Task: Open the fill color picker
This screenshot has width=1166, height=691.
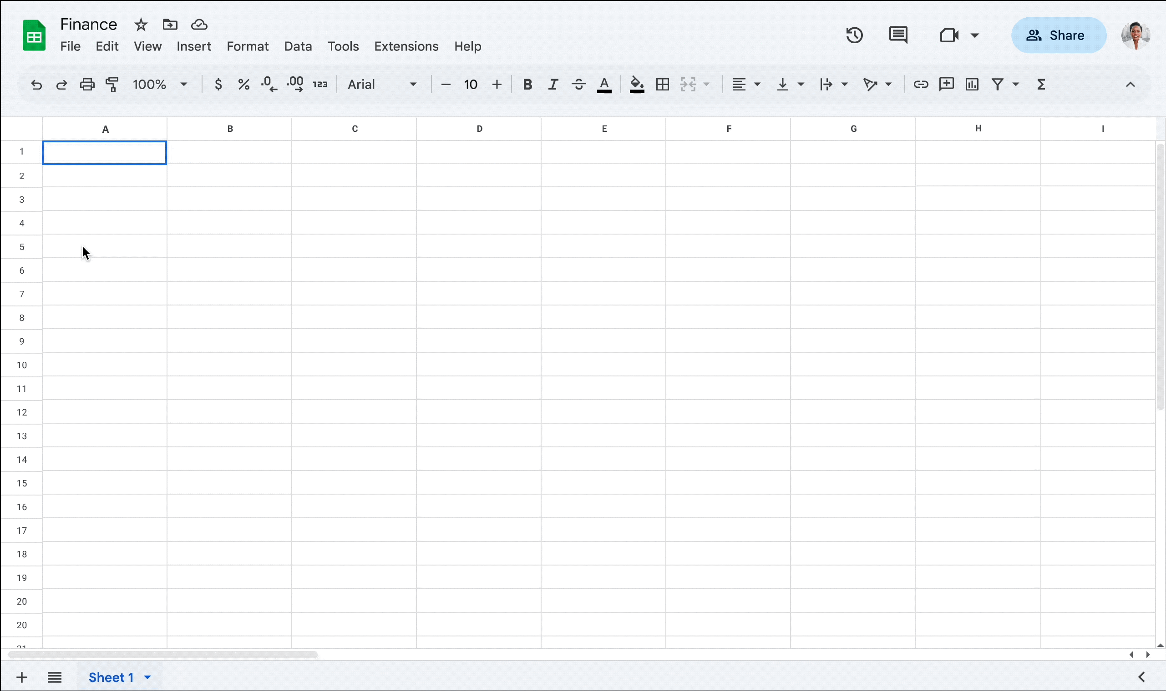Action: click(x=637, y=84)
